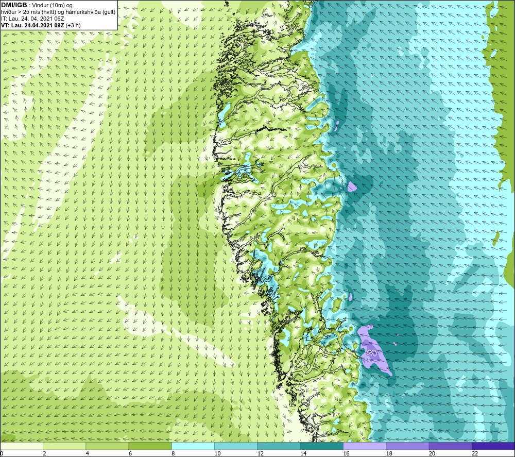Select the darkest green 6–8 m/s legend swatch
This screenshot has width=515, height=457.
(150, 446)
